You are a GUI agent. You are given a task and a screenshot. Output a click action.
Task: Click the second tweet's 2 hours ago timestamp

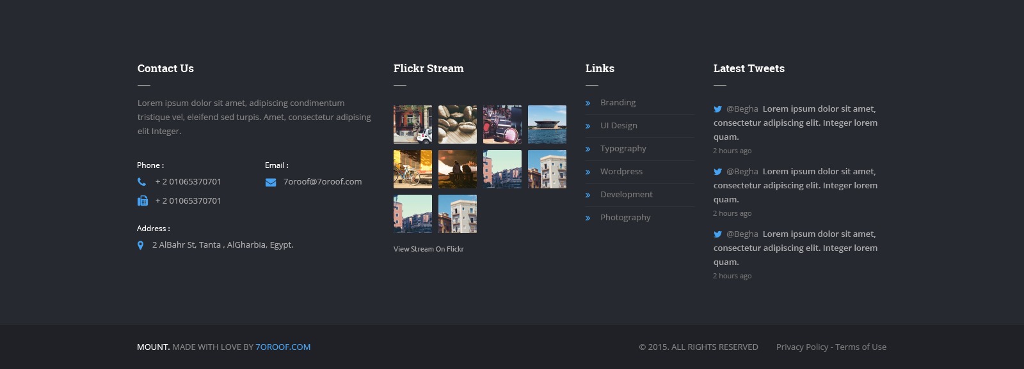[x=732, y=214]
